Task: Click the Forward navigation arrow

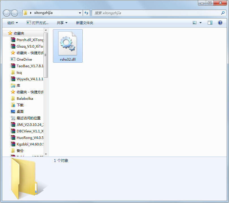Action: 14,13
